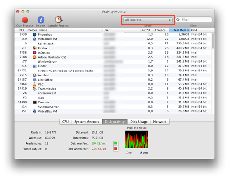The image size is (229, 179).
Task: Select the SystemUIServer process row
Action: click(x=113, y=107)
